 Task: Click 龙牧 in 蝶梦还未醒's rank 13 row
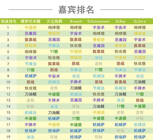(x=31, y=100)
